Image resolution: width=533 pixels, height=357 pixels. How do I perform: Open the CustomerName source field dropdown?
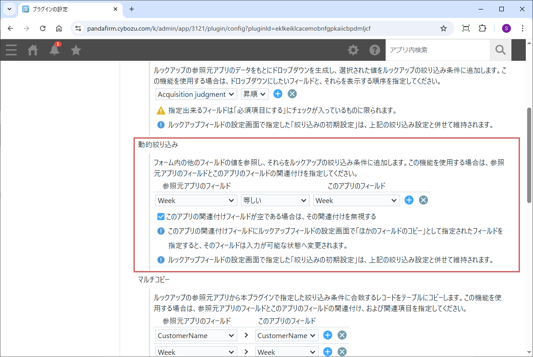pos(196,335)
